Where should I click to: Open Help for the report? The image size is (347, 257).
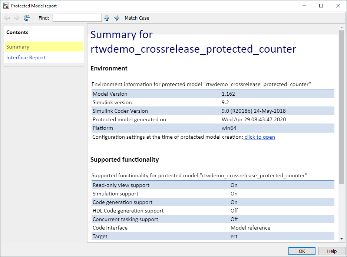pos(332,251)
